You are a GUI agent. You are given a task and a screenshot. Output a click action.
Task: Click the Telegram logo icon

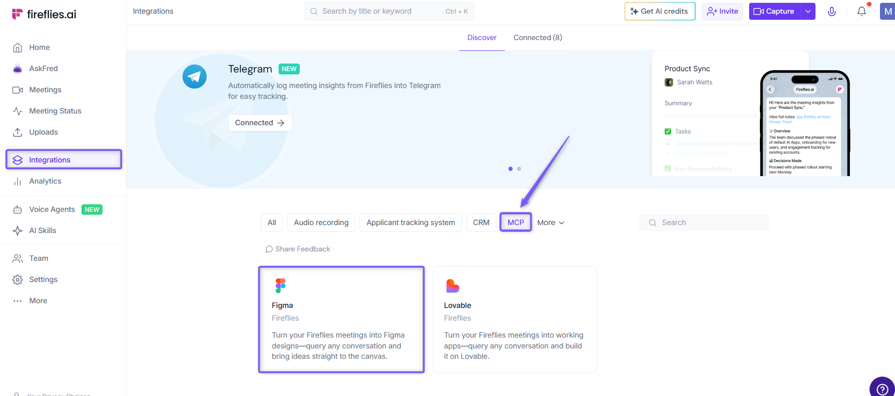194,76
